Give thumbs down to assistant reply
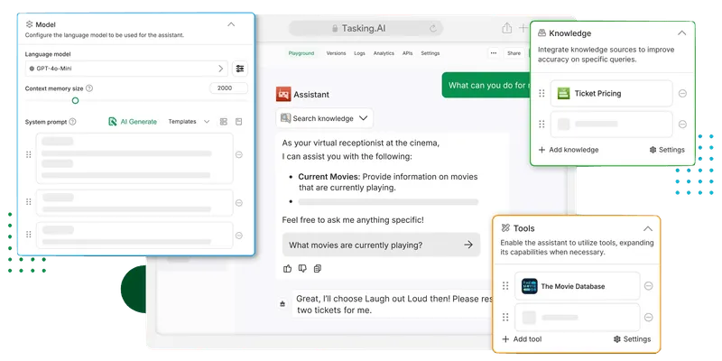The width and height of the screenshot is (722, 361). 302,268
